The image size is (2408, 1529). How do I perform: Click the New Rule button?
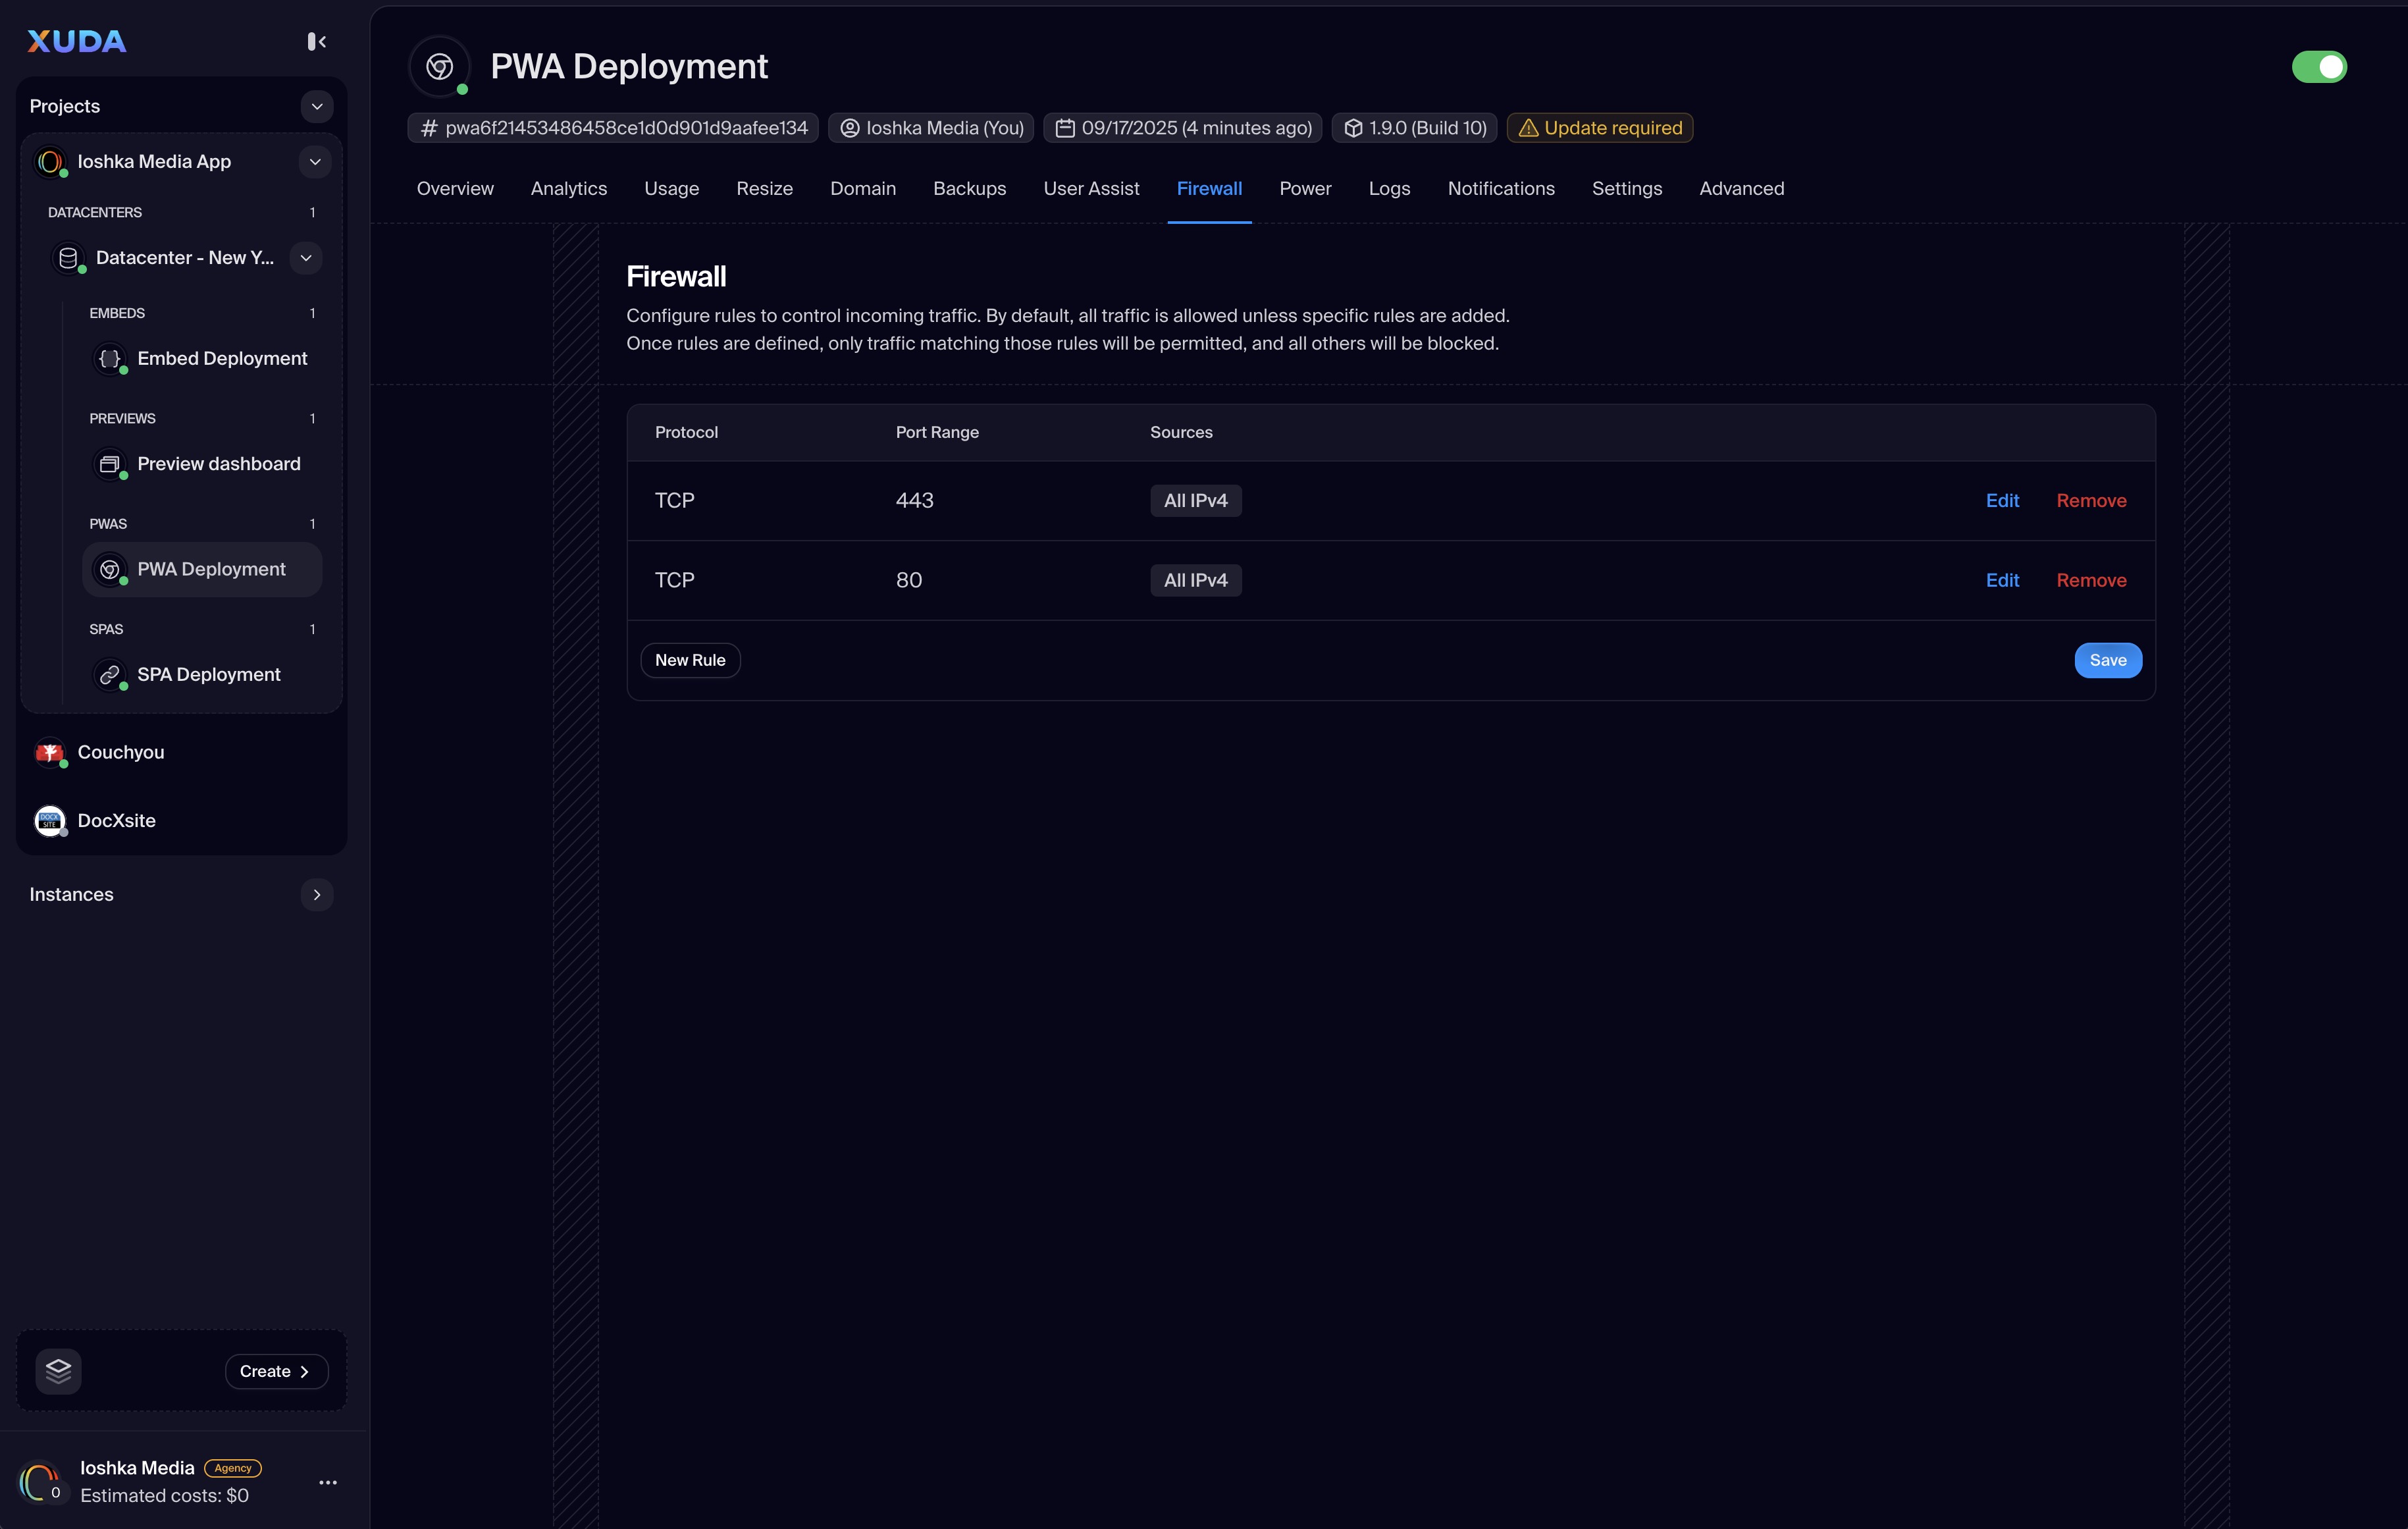(x=690, y=660)
